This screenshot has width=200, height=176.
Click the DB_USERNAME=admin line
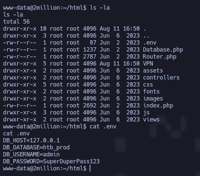(x=31, y=154)
